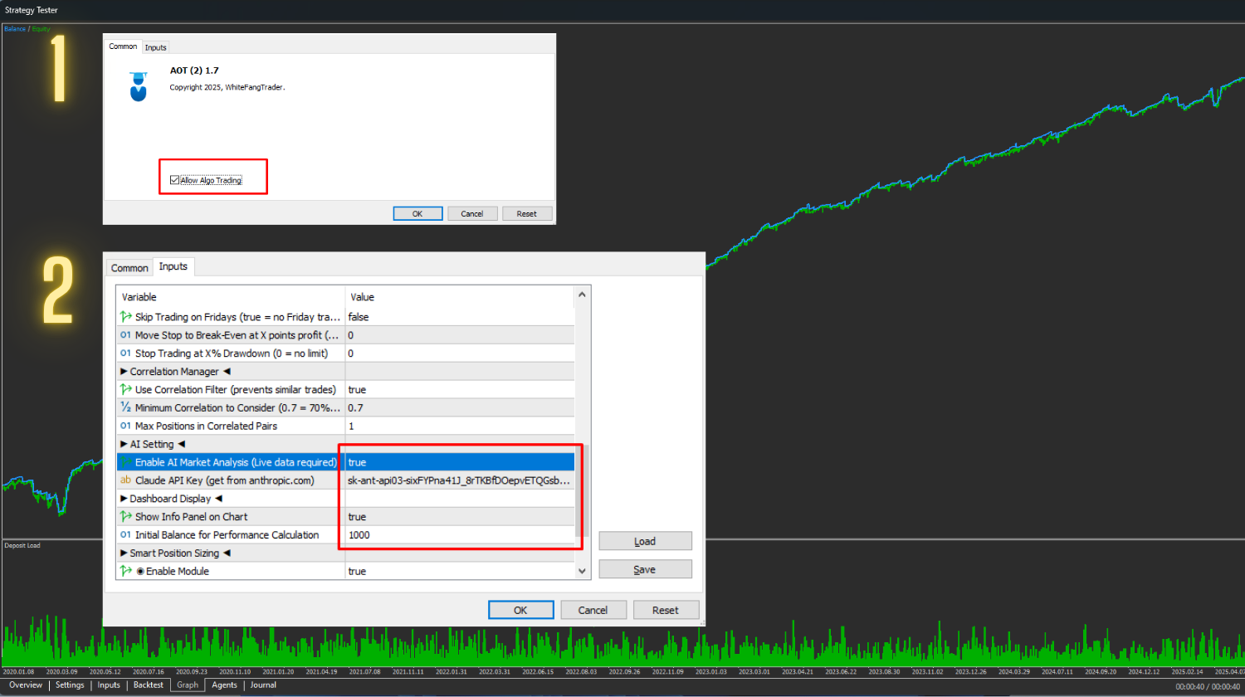Click the blue expert advisor icon near AOT (2) 1.7

pos(139,86)
